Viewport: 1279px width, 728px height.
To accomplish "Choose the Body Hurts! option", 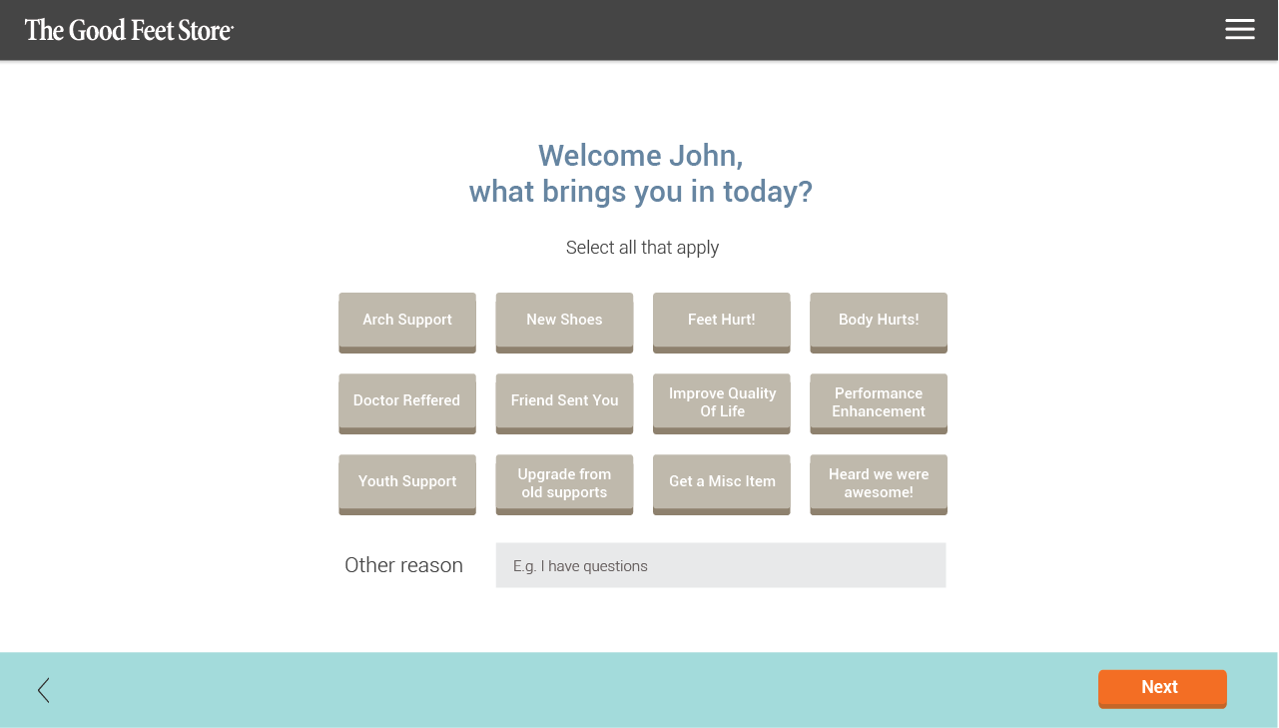I will (879, 321).
